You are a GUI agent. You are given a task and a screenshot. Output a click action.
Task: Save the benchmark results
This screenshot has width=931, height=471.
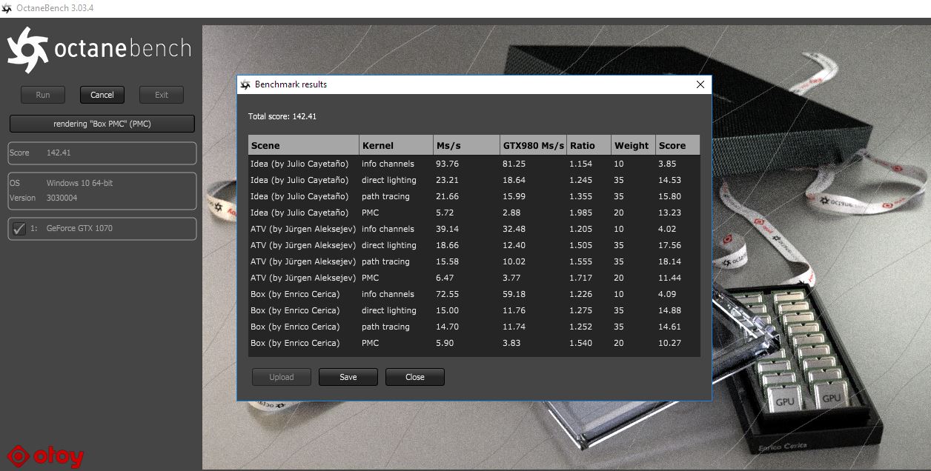click(348, 377)
